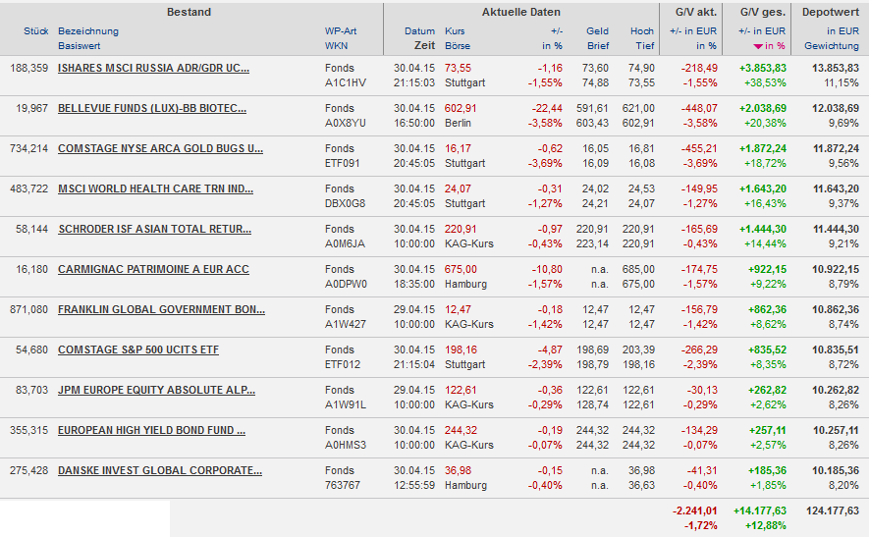Sort table by Bezeichnung column header

tap(88, 31)
